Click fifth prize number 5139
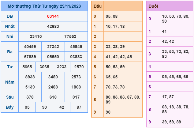194x128 pixels. [x=30, y=87]
